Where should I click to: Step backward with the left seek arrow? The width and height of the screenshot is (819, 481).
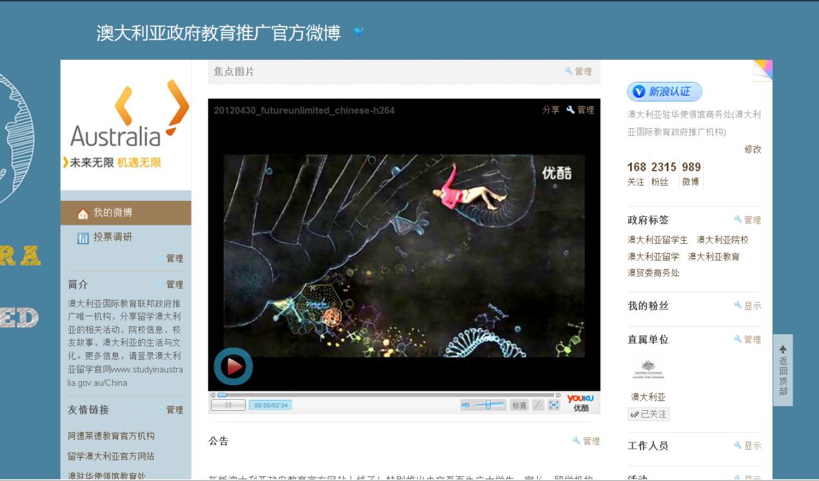point(213,395)
